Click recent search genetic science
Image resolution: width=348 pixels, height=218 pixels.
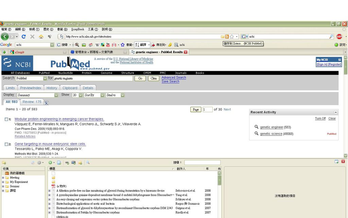tap(271, 134)
